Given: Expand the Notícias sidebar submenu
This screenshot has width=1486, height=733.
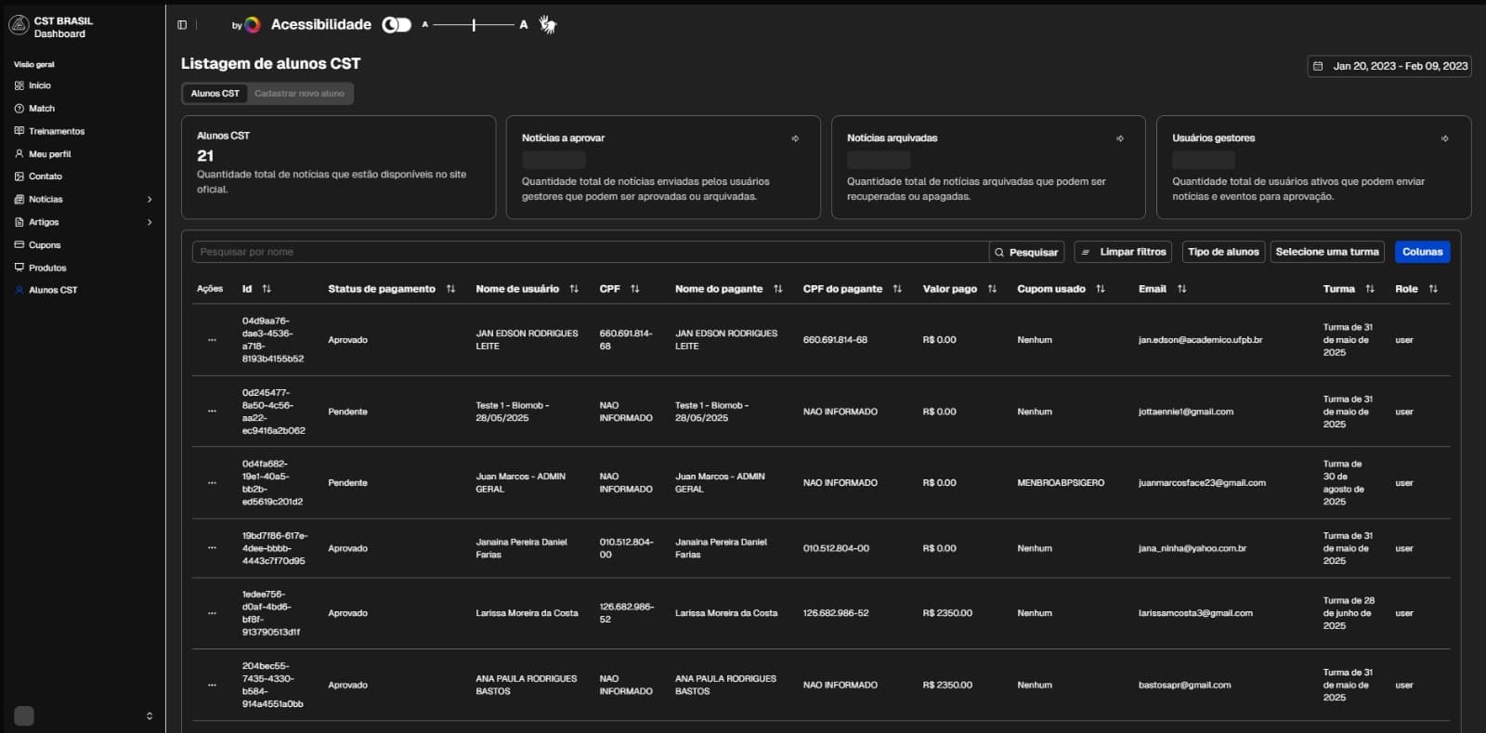Looking at the screenshot, I should [150, 200].
